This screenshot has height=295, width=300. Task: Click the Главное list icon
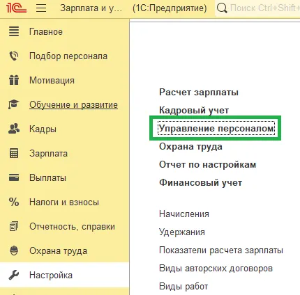[x=14, y=31]
